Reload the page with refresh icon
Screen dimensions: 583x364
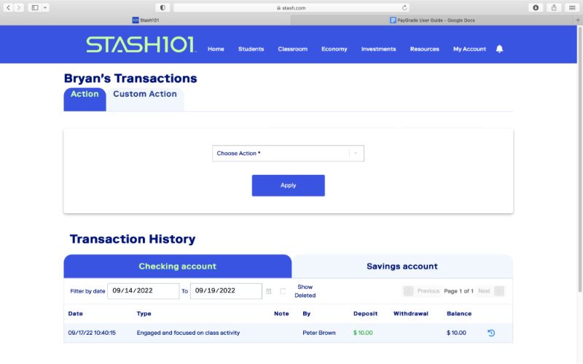point(404,7)
